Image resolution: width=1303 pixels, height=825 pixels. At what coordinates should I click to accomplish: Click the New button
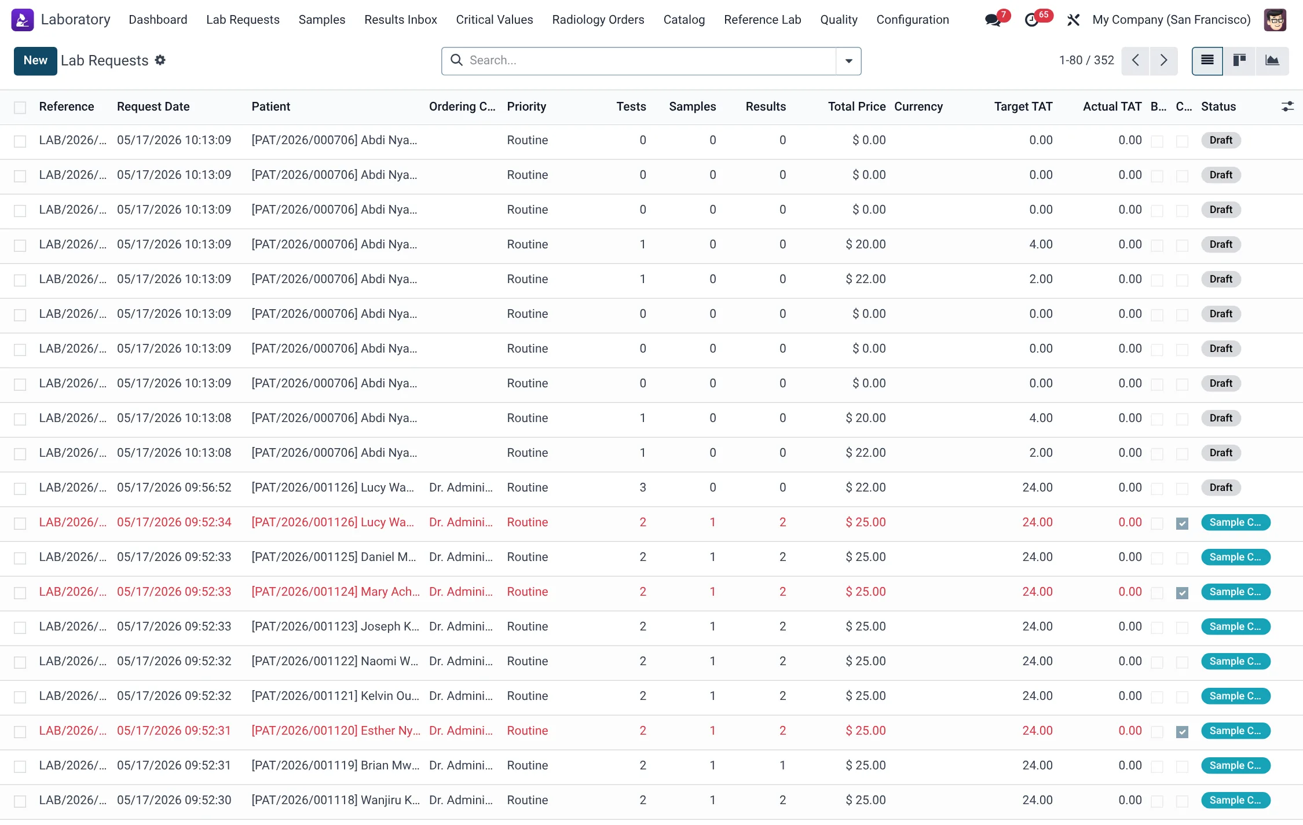[35, 61]
